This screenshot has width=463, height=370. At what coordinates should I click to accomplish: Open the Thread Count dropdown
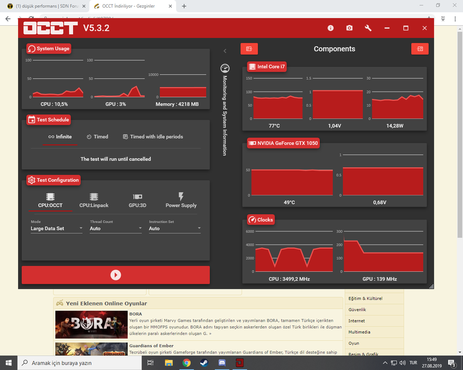116,228
